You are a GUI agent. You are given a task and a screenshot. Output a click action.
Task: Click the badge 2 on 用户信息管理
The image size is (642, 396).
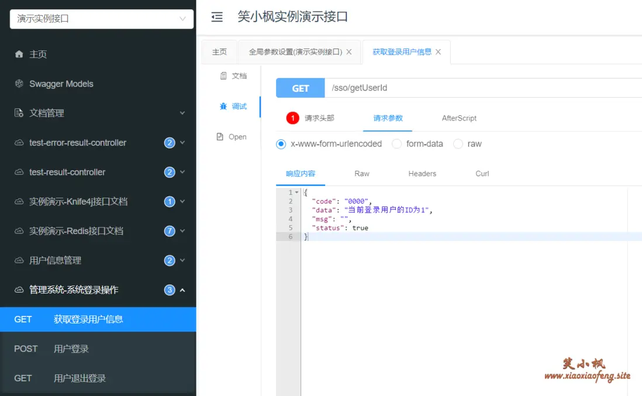(x=170, y=260)
